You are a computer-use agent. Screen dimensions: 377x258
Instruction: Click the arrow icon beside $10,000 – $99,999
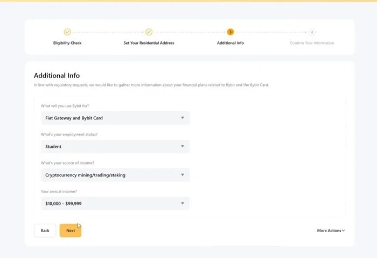pos(182,203)
